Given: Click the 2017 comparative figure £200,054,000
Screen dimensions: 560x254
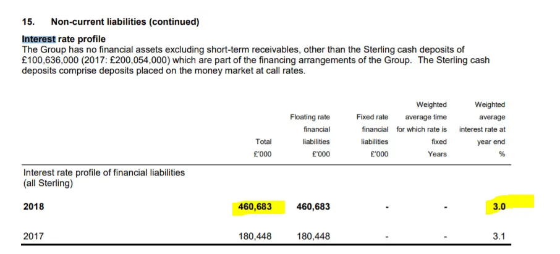Looking at the screenshot, I should pyautogui.click(x=151, y=59).
